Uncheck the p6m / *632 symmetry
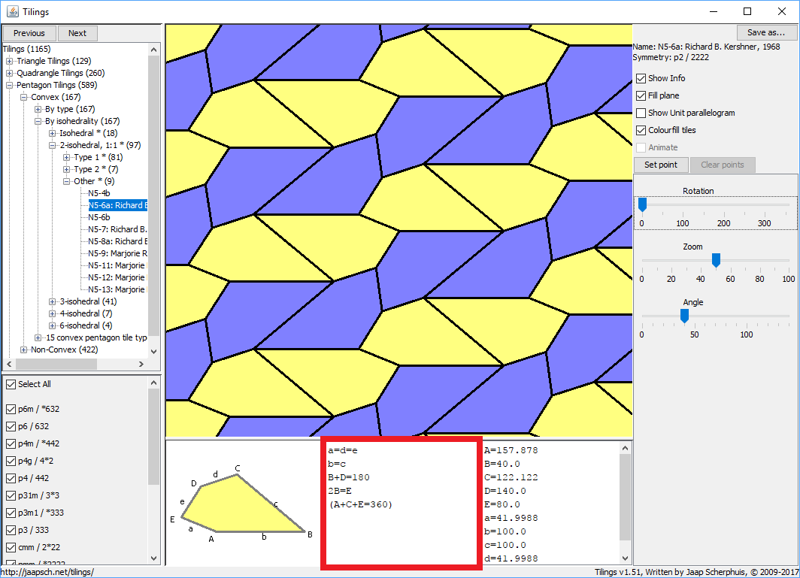Image resolution: width=800 pixels, height=578 pixels. (x=11, y=409)
